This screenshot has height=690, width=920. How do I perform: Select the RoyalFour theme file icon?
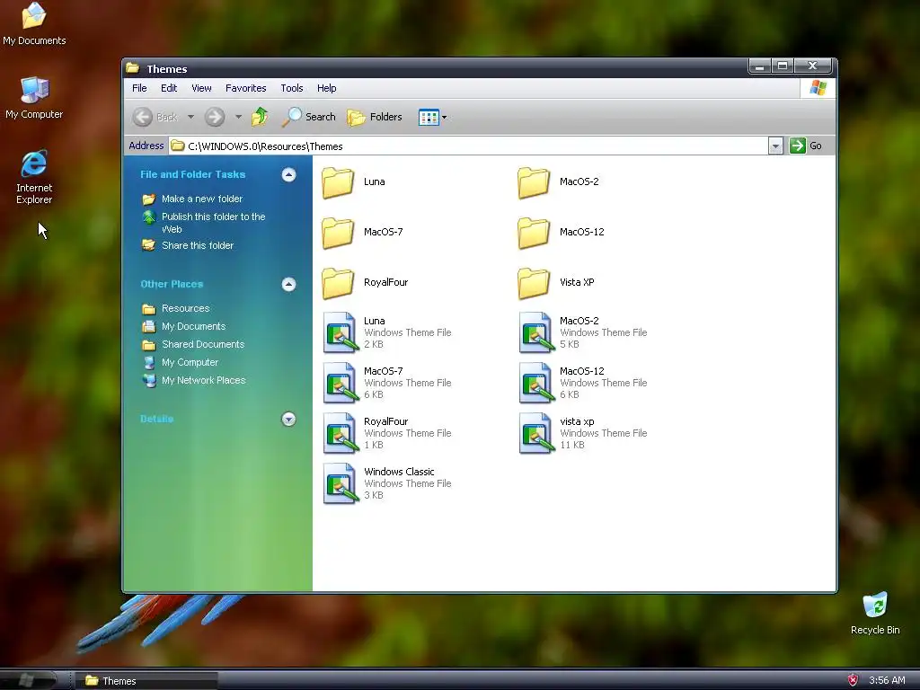pos(341,434)
